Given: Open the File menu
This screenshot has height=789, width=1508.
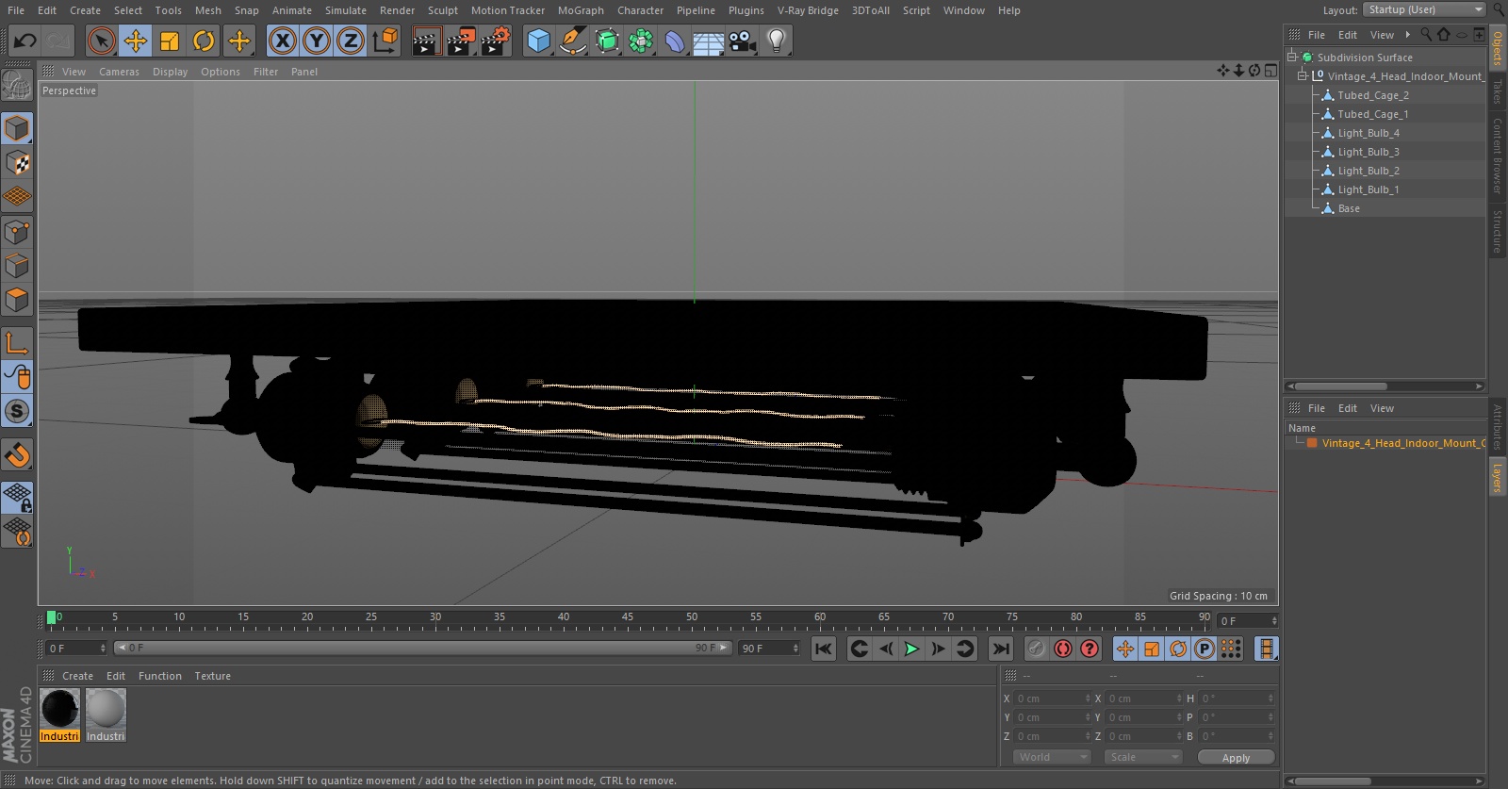Looking at the screenshot, I should pyautogui.click(x=16, y=10).
